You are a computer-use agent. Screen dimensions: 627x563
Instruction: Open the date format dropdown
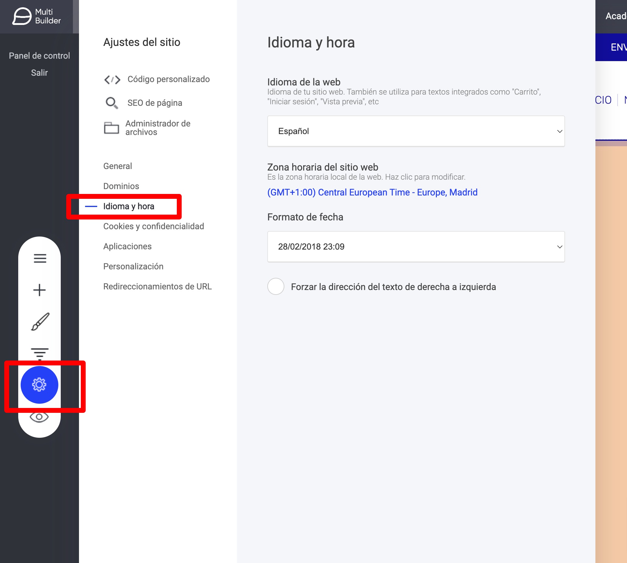pos(416,247)
